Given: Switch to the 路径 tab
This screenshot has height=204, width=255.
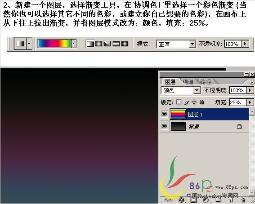Looking at the screenshot, I should pos(206,82).
